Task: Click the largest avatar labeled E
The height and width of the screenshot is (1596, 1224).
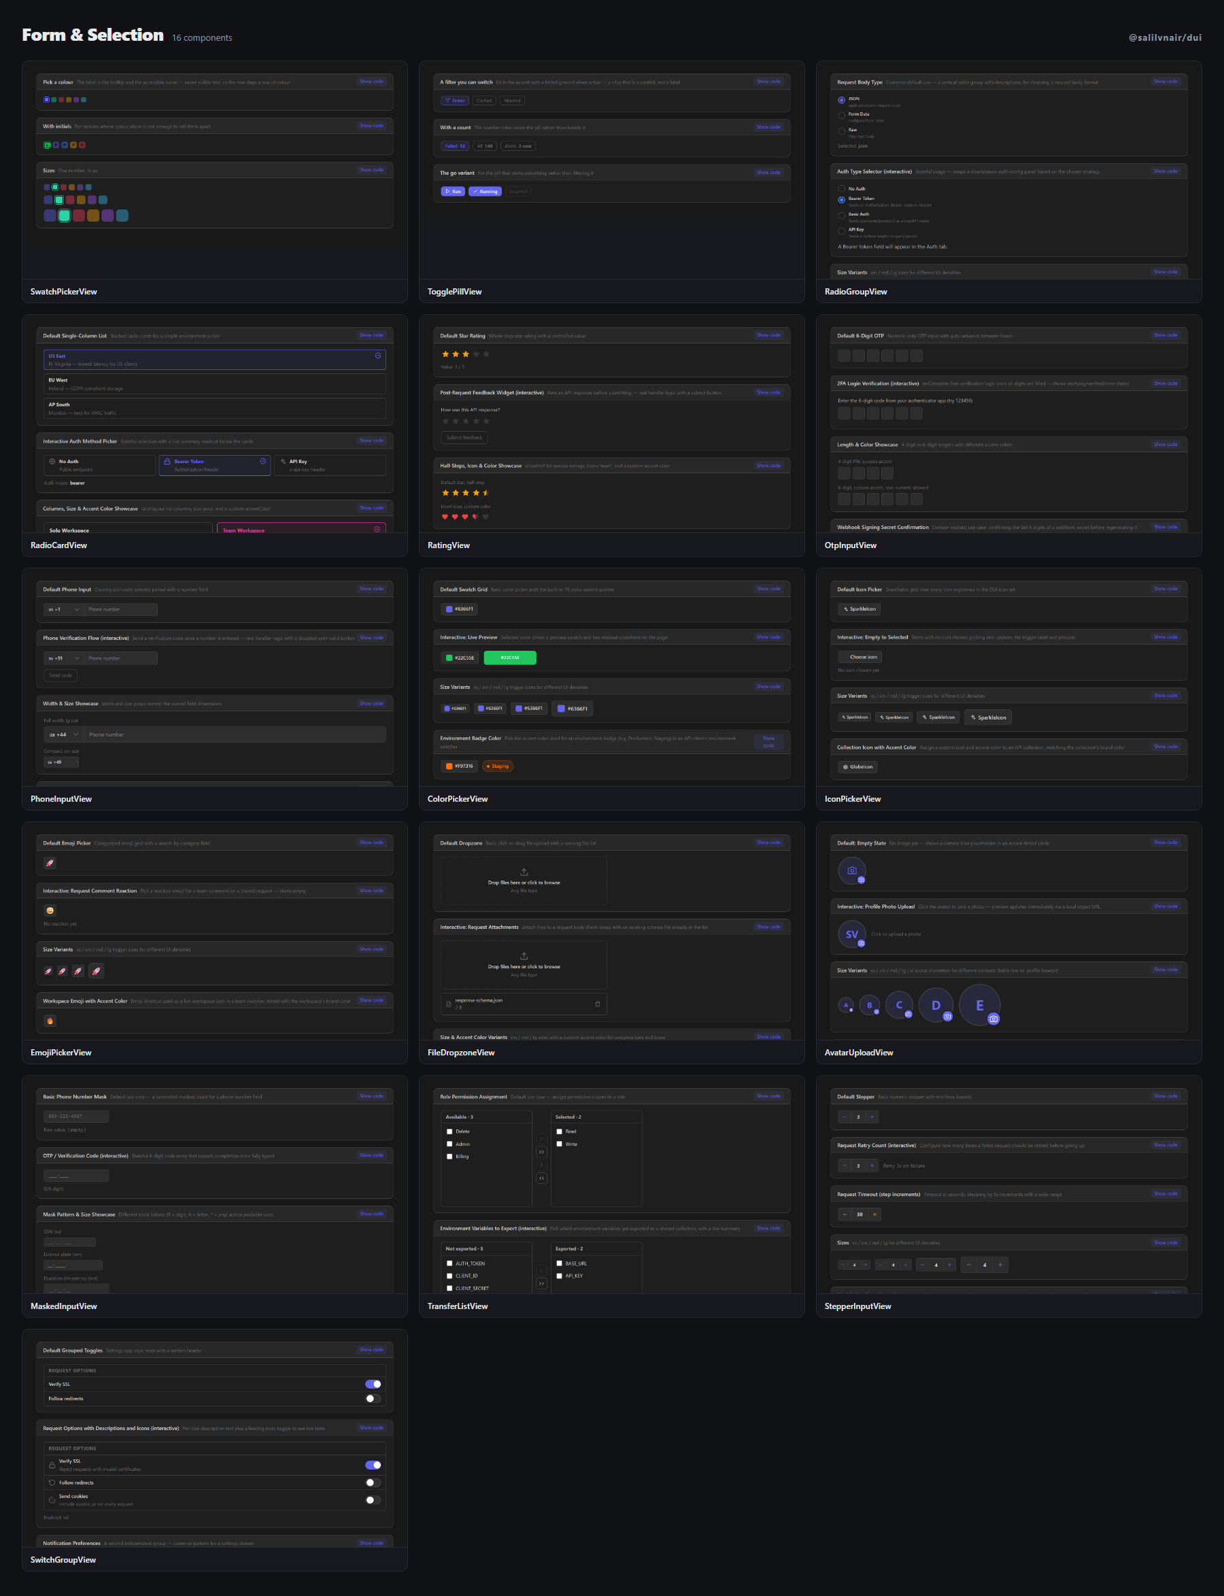Action: (x=979, y=1005)
